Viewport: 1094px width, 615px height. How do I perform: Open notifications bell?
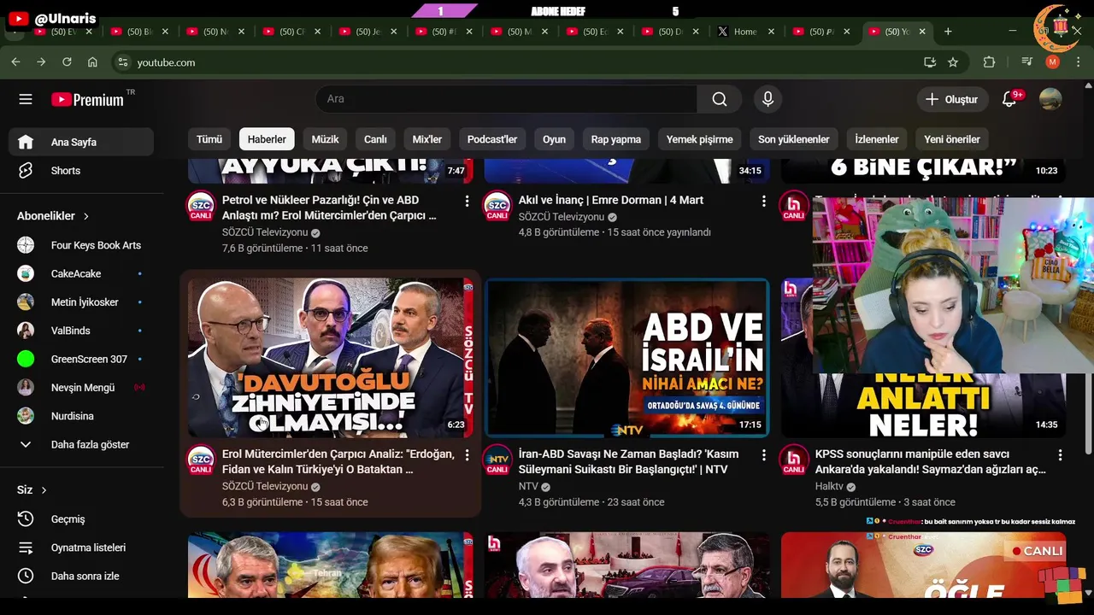[1009, 99]
